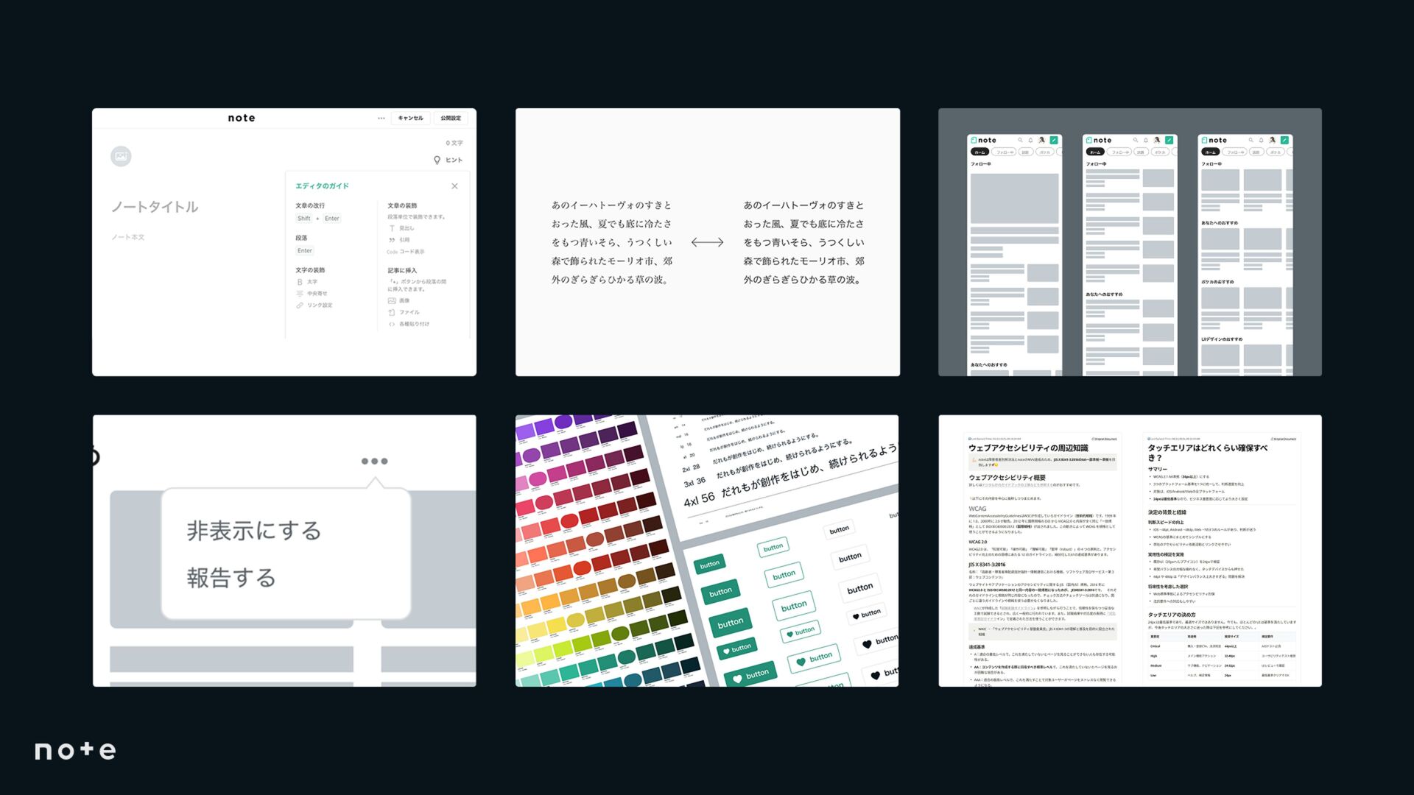Click green compose pencil icon in the leftmost phone mockup
The height and width of the screenshot is (795, 1414).
[x=1053, y=140]
